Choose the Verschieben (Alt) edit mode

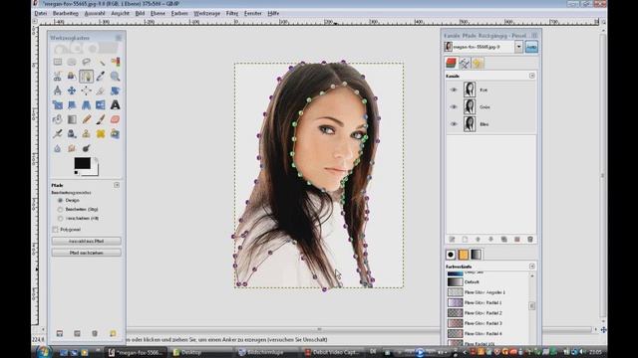pyautogui.click(x=60, y=219)
